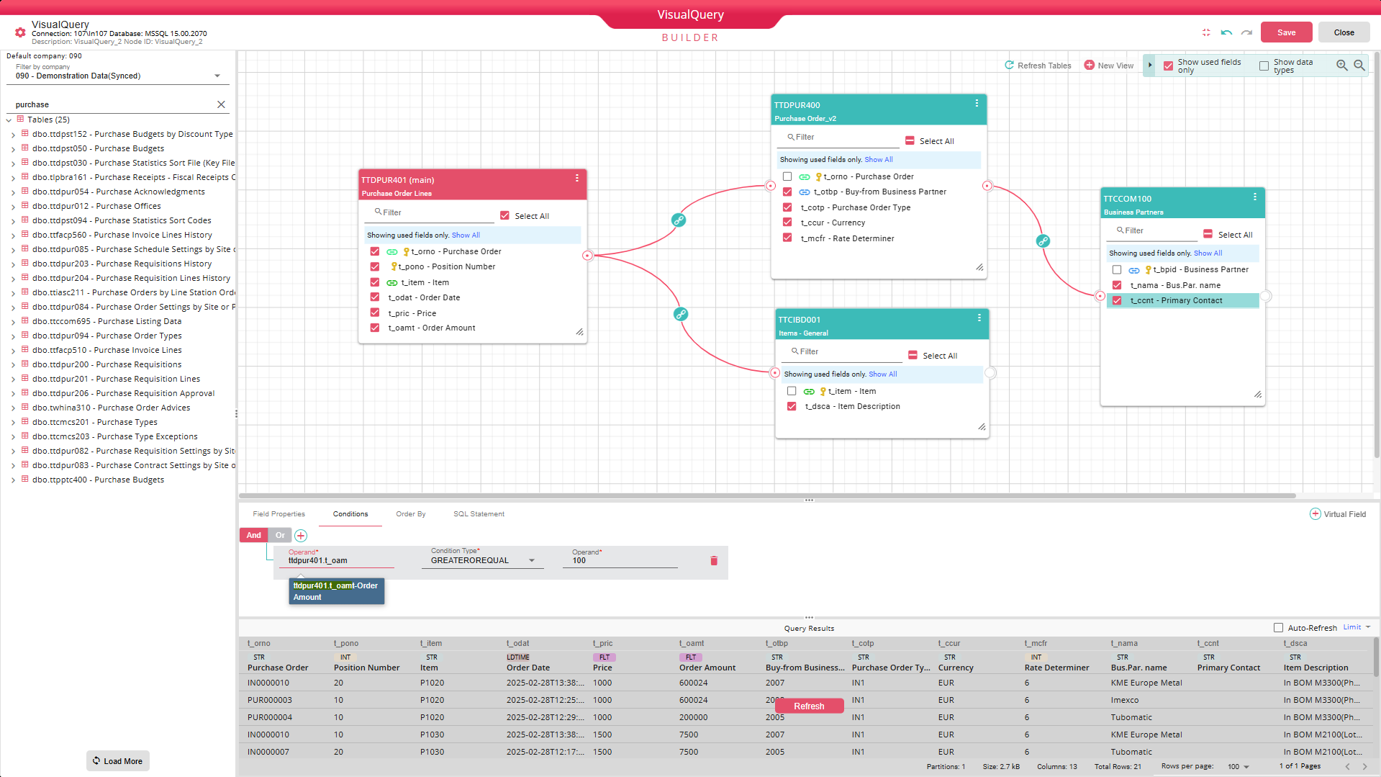Image resolution: width=1381 pixels, height=777 pixels.
Task: Expand dbo.ttdpur054 Purchase Acknowledgments node
Action: pyautogui.click(x=13, y=192)
